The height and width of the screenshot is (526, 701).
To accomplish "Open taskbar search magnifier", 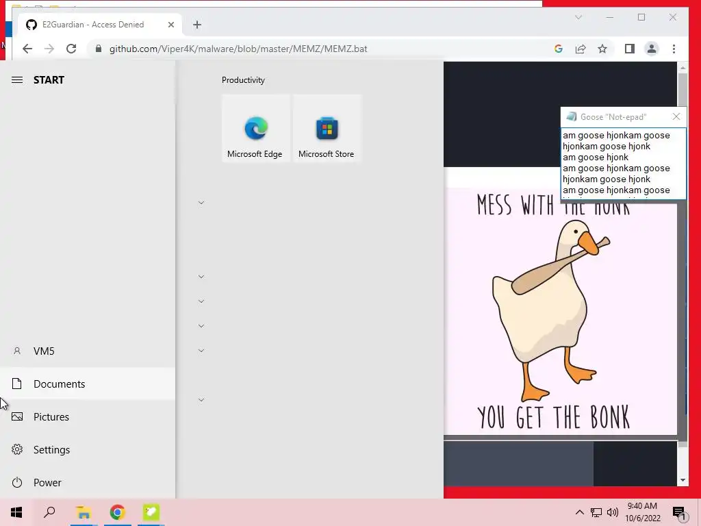I will pyautogui.click(x=49, y=512).
